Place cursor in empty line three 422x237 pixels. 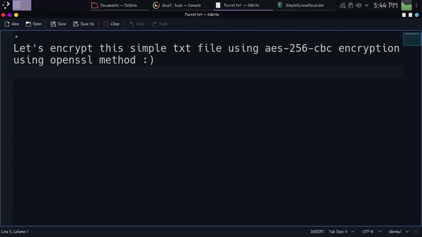(208, 71)
